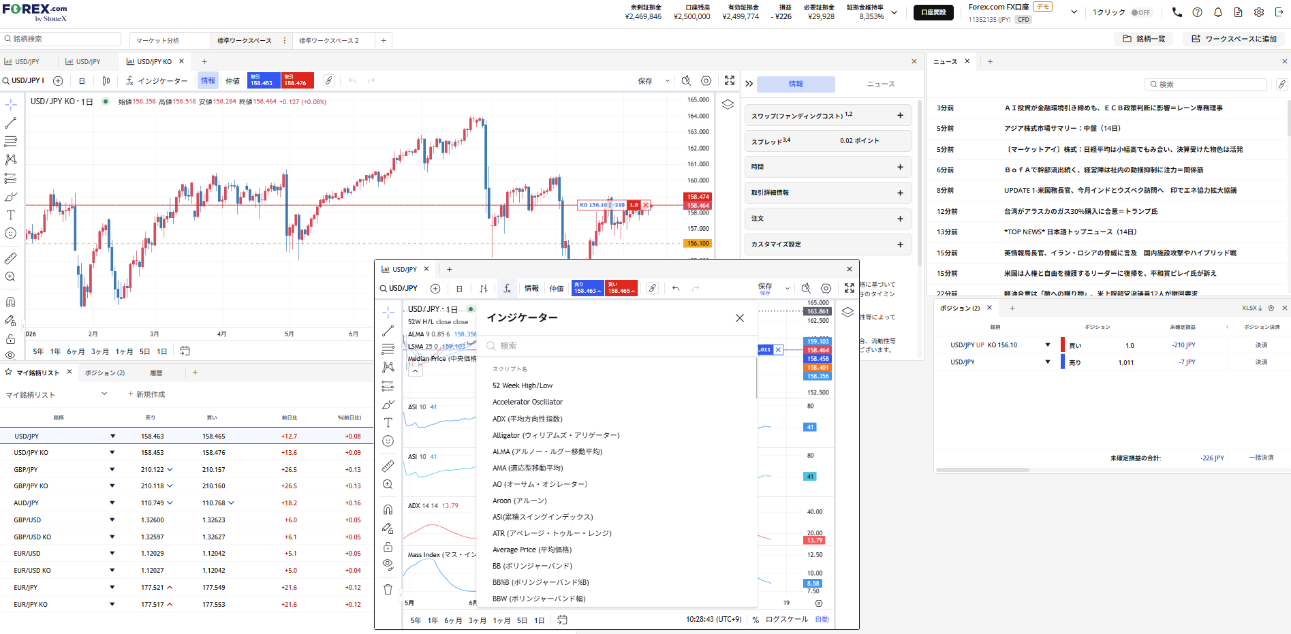Open the help question mark icon
The image size is (1291, 634).
pos(1197,12)
